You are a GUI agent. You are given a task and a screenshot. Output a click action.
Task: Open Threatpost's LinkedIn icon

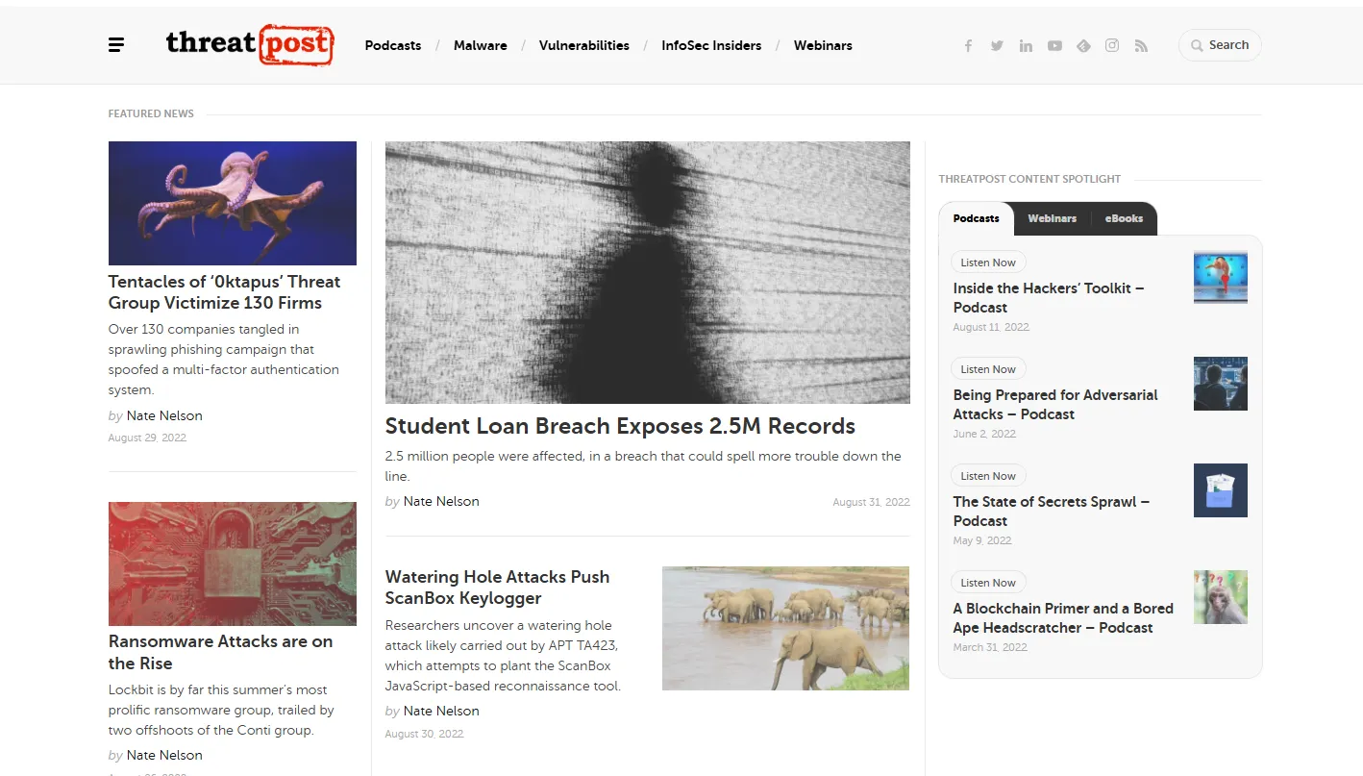[1026, 45]
